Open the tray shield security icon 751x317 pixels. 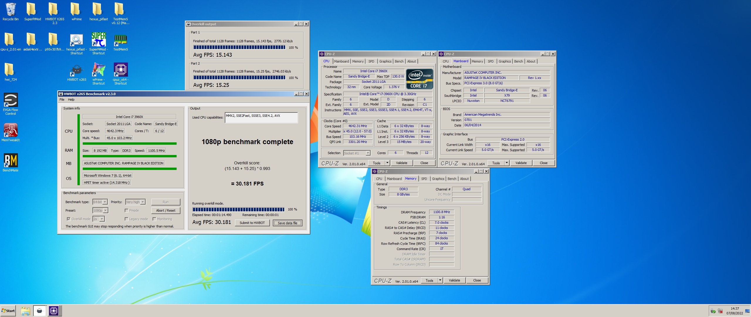[713, 311]
